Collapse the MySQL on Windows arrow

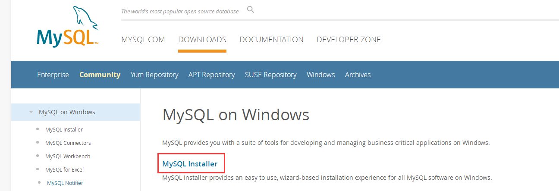[31, 112]
